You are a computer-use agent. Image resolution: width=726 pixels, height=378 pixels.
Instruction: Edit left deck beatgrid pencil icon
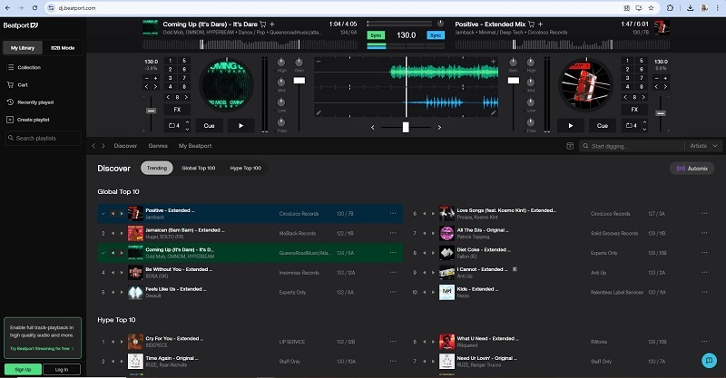click(x=319, y=113)
